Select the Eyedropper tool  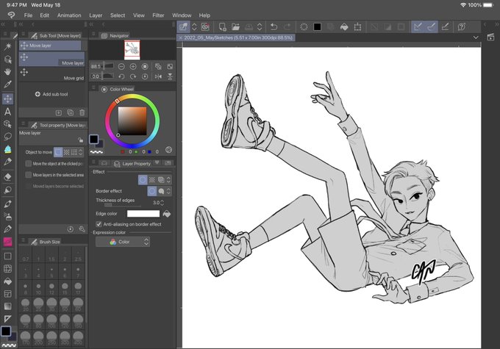click(x=7, y=84)
